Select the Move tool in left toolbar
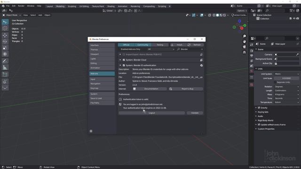 (x=5, y=35)
